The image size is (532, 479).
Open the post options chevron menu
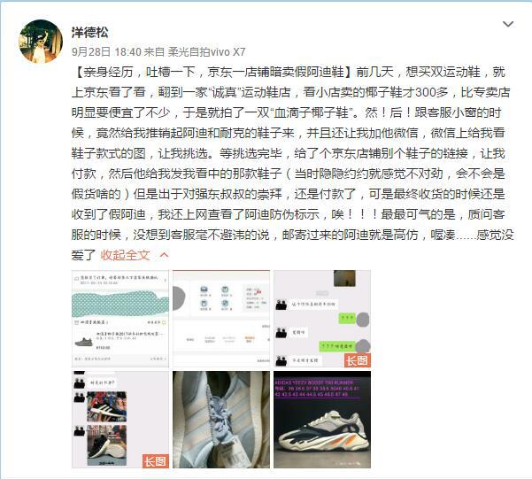tap(507, 24)
